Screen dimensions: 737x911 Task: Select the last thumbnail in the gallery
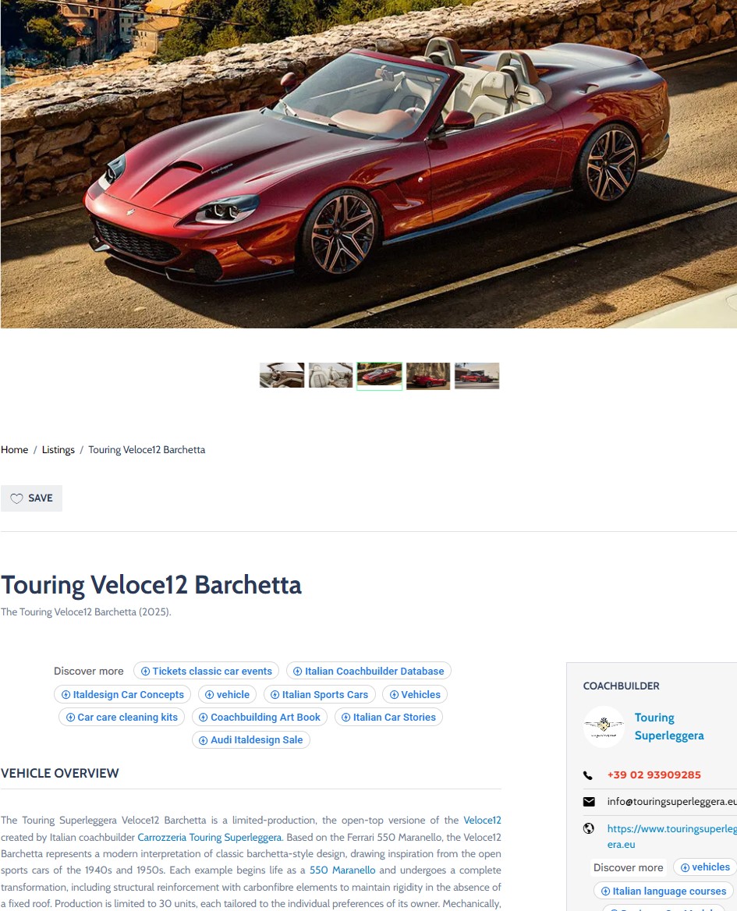pos(477,376)
